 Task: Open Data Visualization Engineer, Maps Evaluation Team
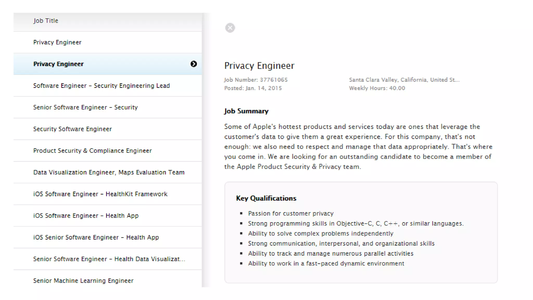pos(109,172)
